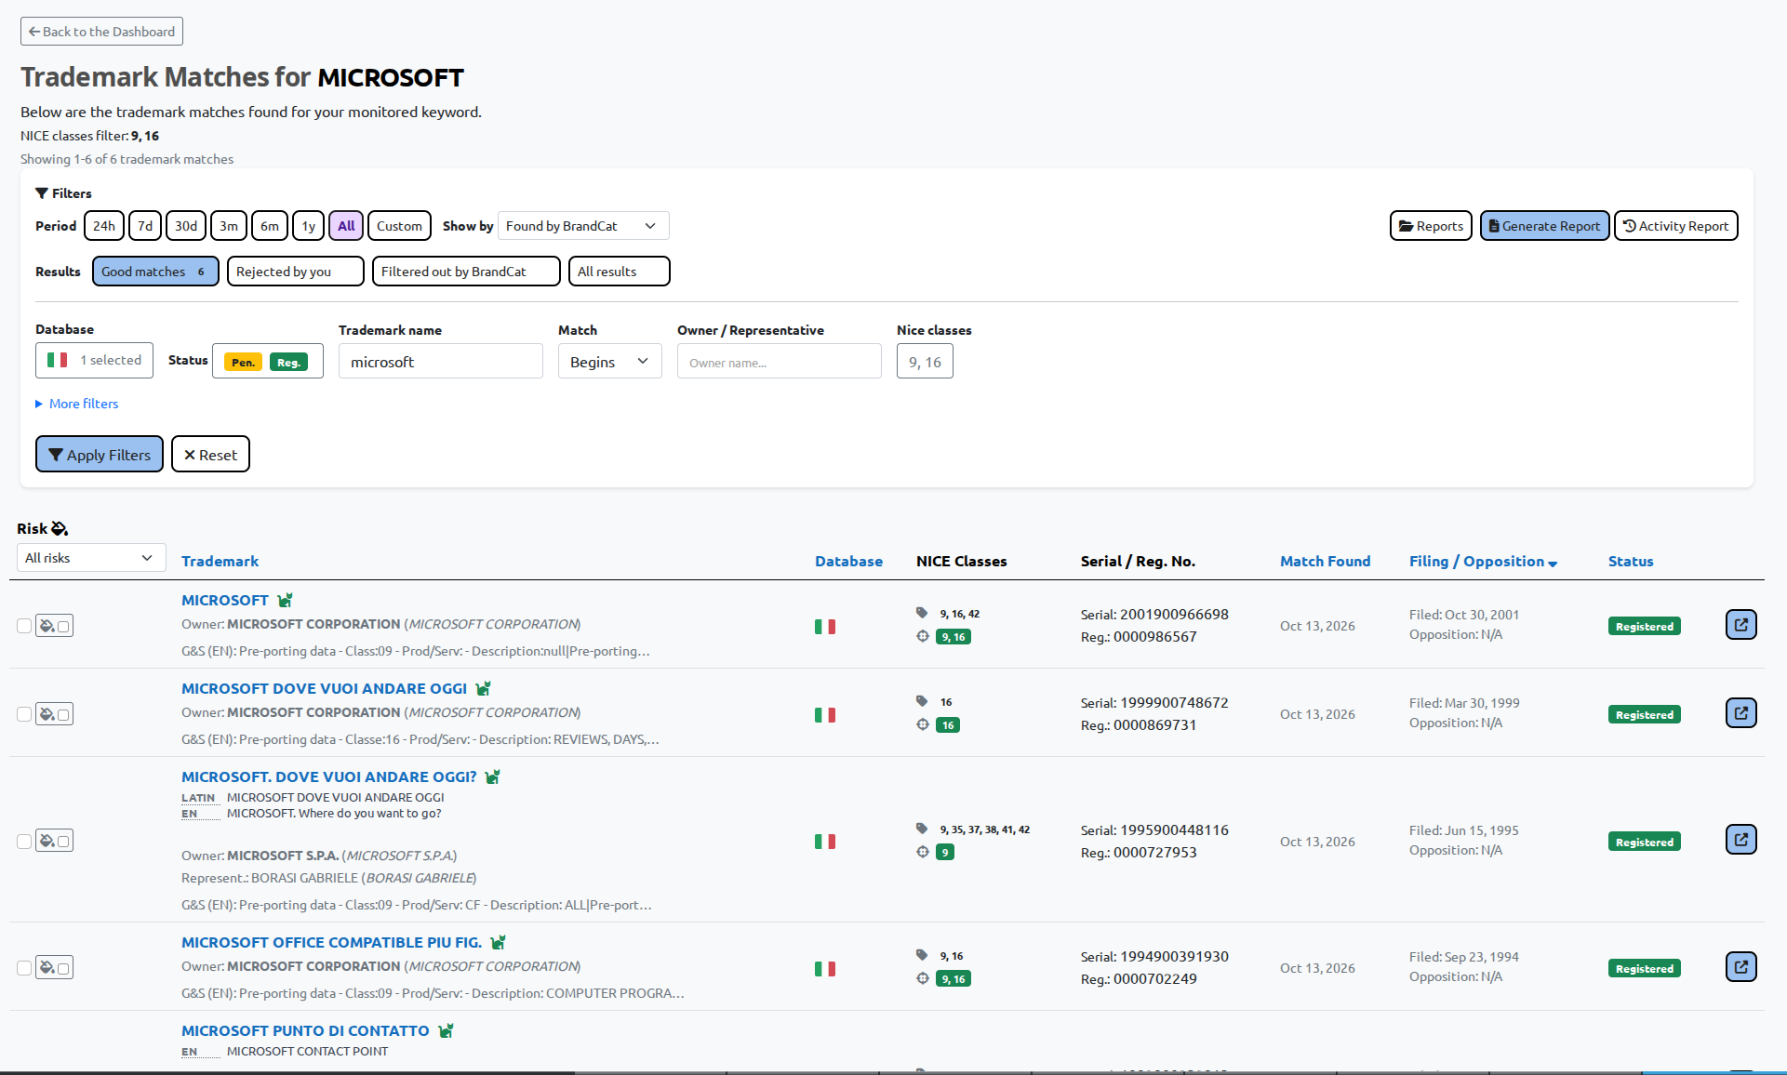Image resolution: width=1787 pixels, height=1075 pixels.
Task: Select checkbox for MICROSOFT trademark row
Action: pyautogui.click(x=24, y=626)
